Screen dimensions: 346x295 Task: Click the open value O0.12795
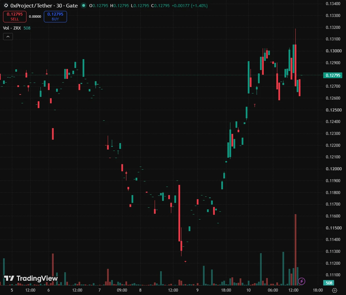coord(99,5)
